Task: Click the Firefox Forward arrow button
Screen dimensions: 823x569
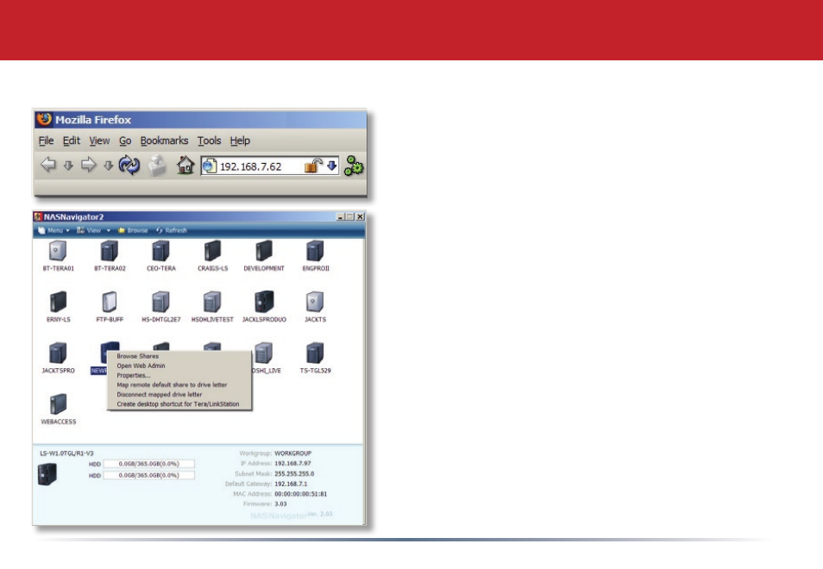Action: [x=88, y=166]
